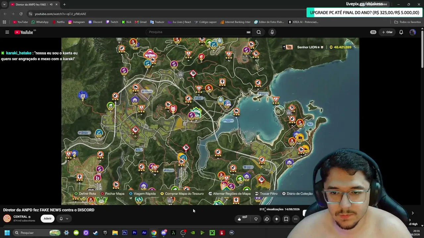Click the YouTube search magnifier button
Screen dimensions: 424x238
tap(259, 32)
